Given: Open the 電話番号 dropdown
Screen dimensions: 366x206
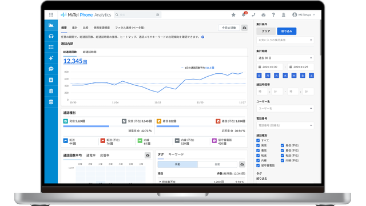Looking at the screenshot, I should click(285, 125).
